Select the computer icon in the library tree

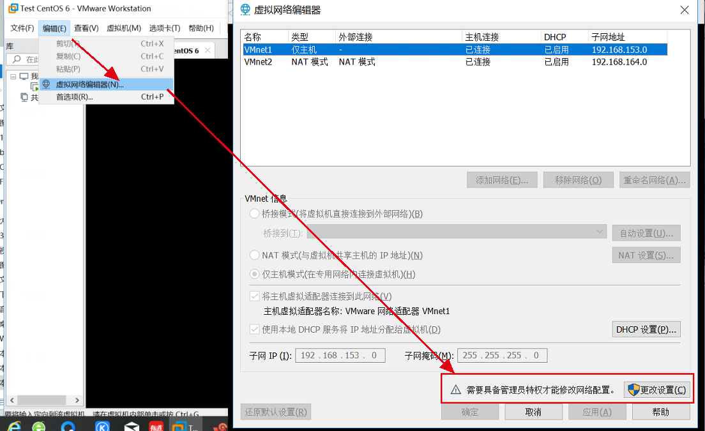(x=24, y=77)
